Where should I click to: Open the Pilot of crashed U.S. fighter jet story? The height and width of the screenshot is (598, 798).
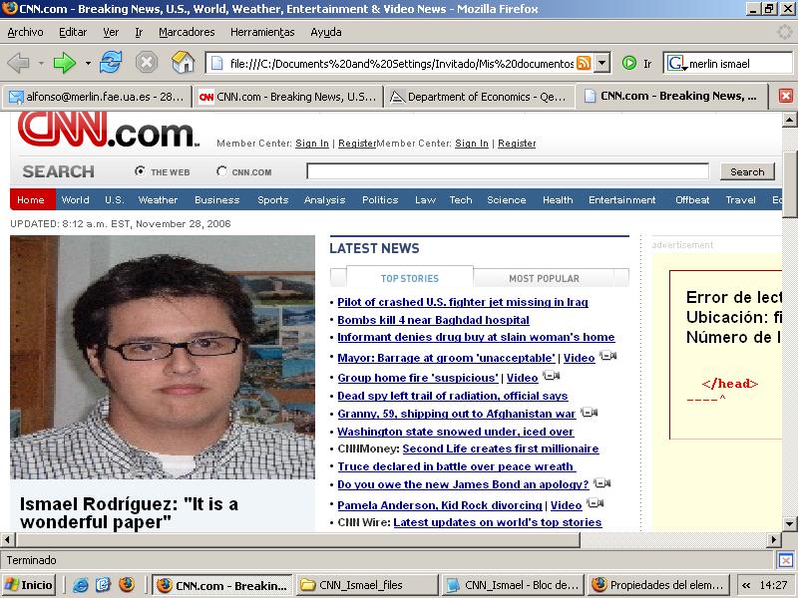pyautogui.click(x=463, y=302)
